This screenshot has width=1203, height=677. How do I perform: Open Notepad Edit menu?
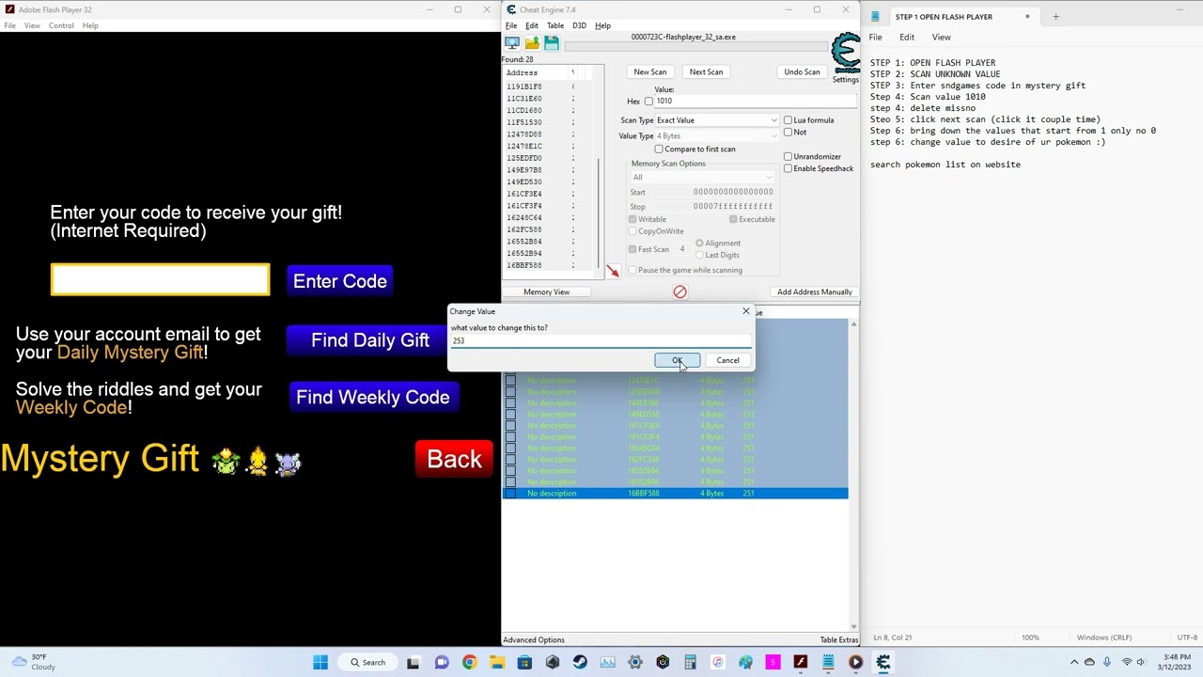coord(907,37)
